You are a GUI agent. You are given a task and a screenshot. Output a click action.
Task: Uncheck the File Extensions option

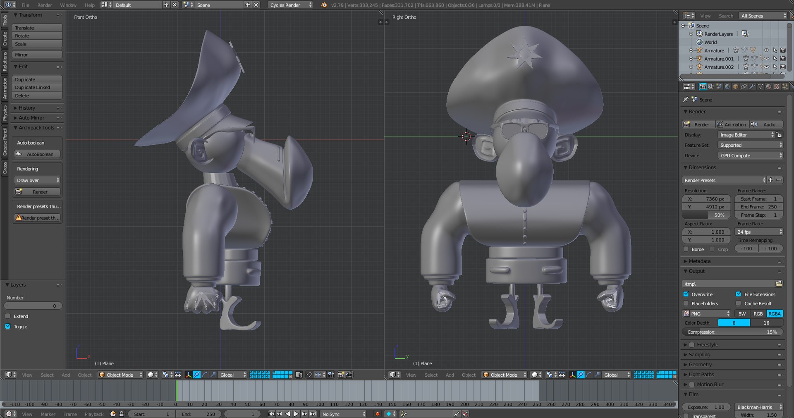tap(739, 294)
